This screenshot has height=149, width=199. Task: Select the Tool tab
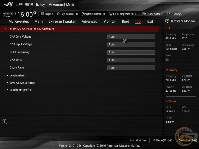138,21
